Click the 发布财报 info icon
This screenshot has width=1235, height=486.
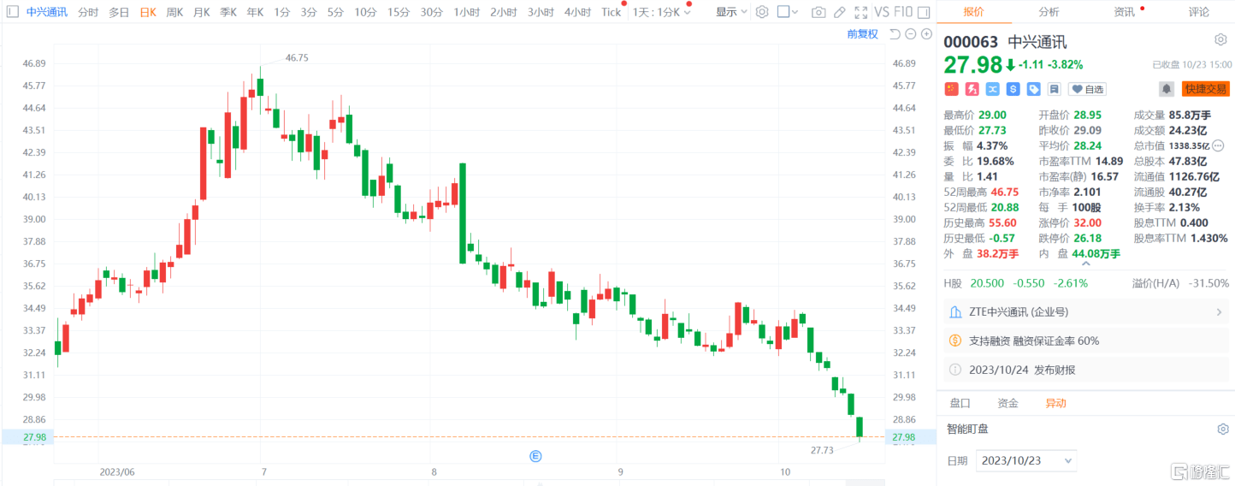[x=955, y=370]
